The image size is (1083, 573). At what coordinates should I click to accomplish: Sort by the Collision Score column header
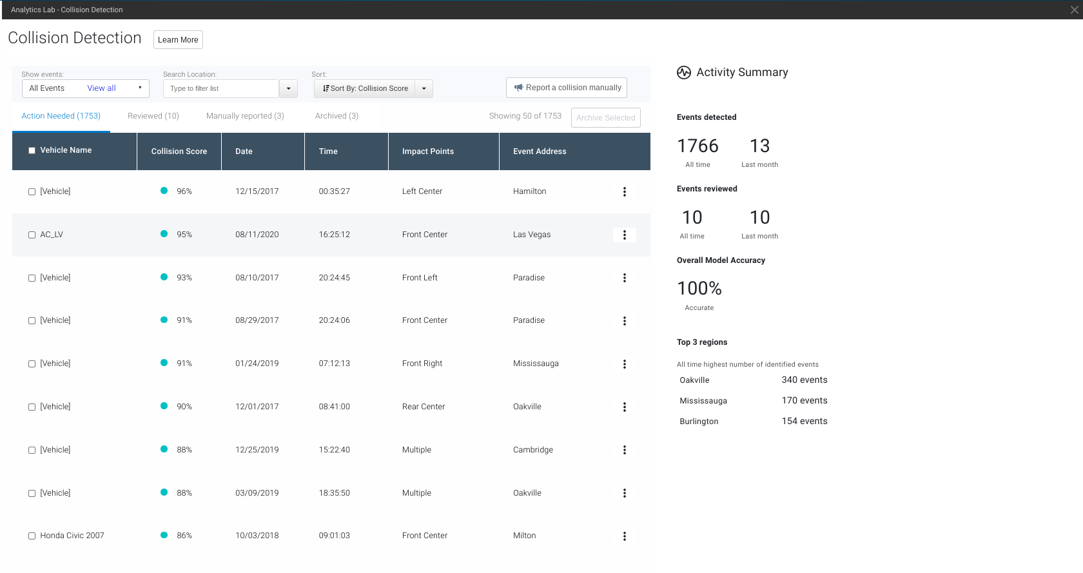pos(179,151)
